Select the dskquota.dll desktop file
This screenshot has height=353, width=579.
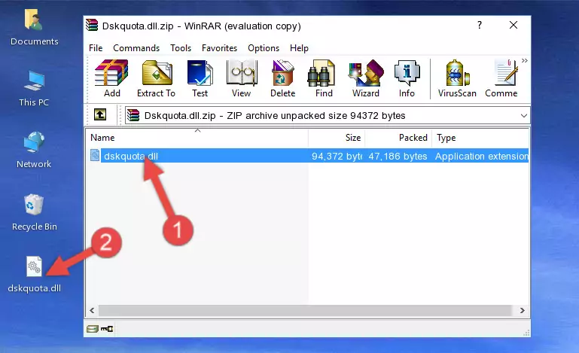coord(34,275)
